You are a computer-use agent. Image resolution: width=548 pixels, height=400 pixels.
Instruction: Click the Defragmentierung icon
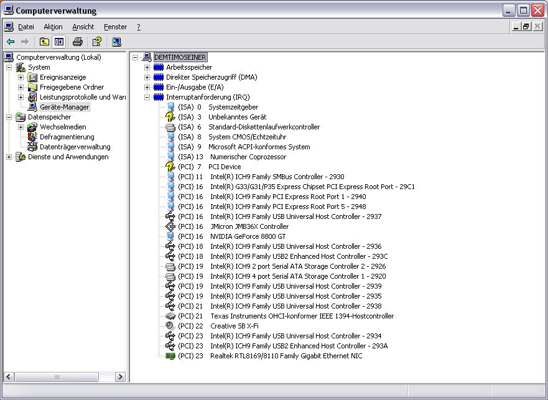[x=32, y=137]
